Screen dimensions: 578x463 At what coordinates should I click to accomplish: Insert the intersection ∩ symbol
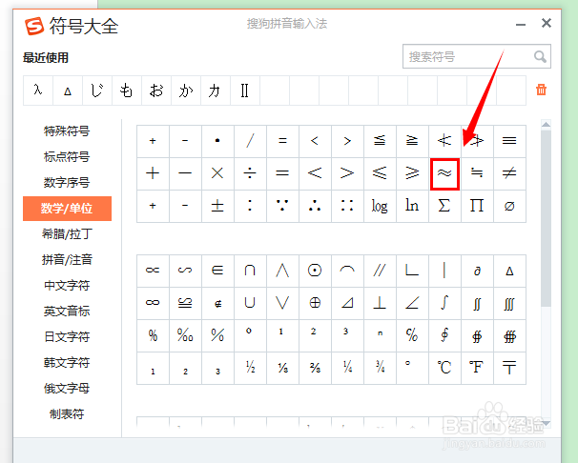point(250,271)
